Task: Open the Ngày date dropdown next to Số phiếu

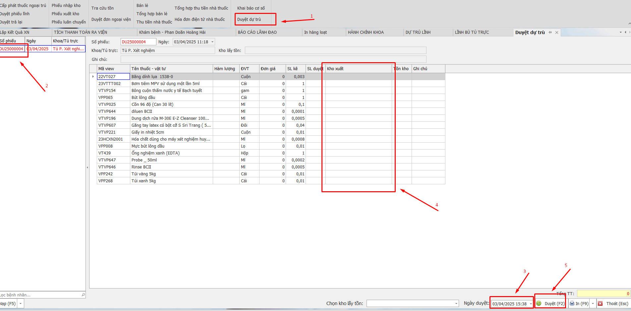Action: 212,42
